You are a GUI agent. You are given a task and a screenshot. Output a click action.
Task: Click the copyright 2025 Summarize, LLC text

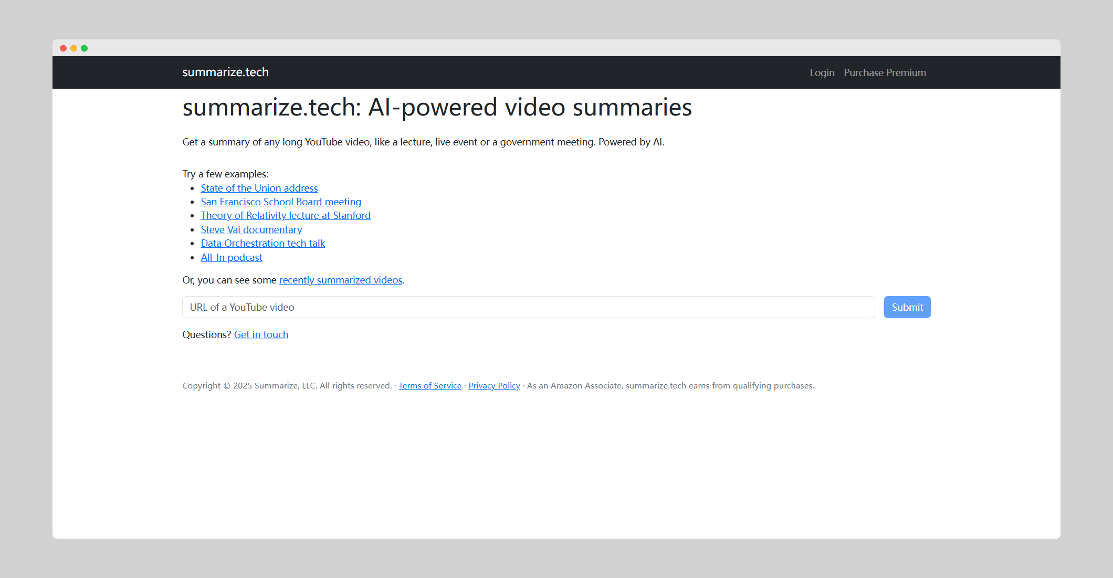[x=287, y=385]
